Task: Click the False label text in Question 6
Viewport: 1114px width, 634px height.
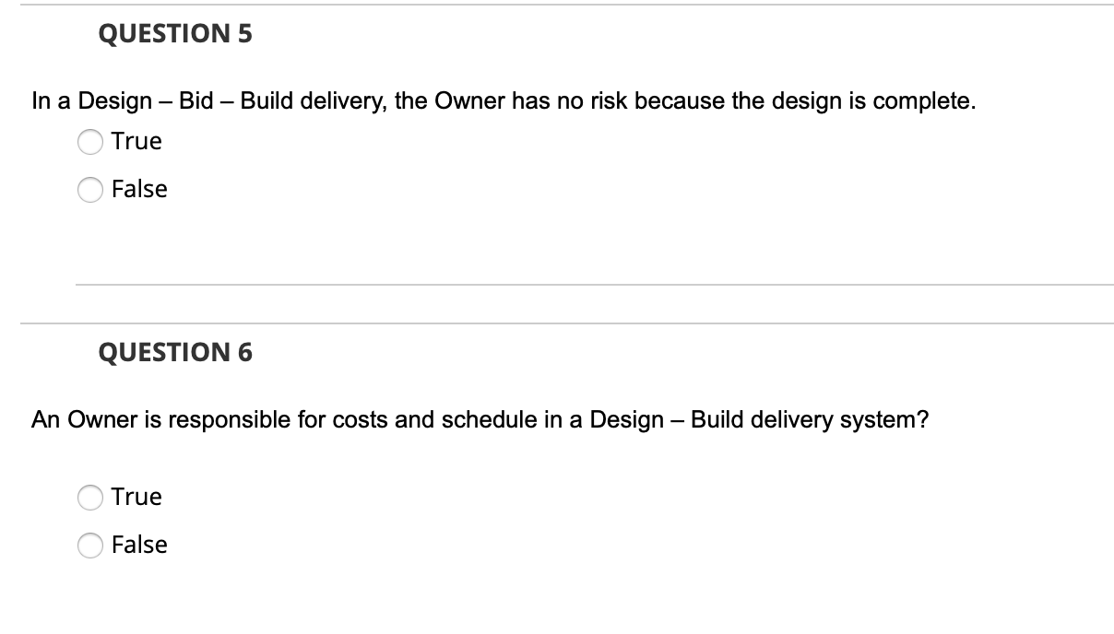Action: tap(139, 545)
